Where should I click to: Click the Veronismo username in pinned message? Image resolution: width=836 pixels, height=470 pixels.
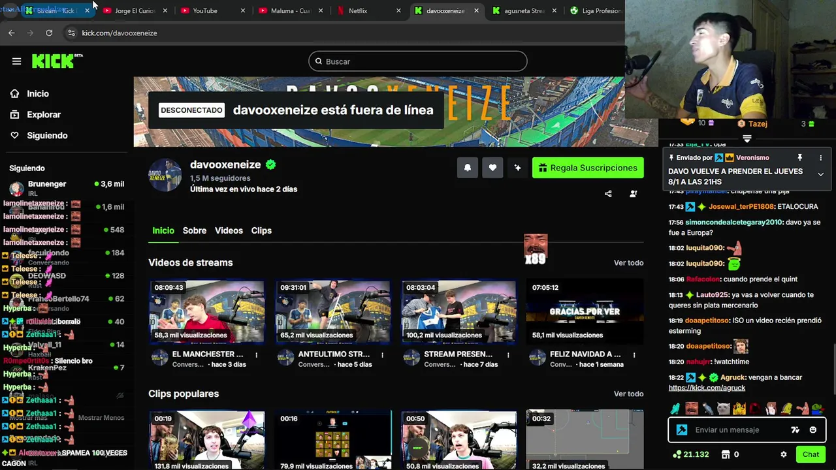(752, 157)
